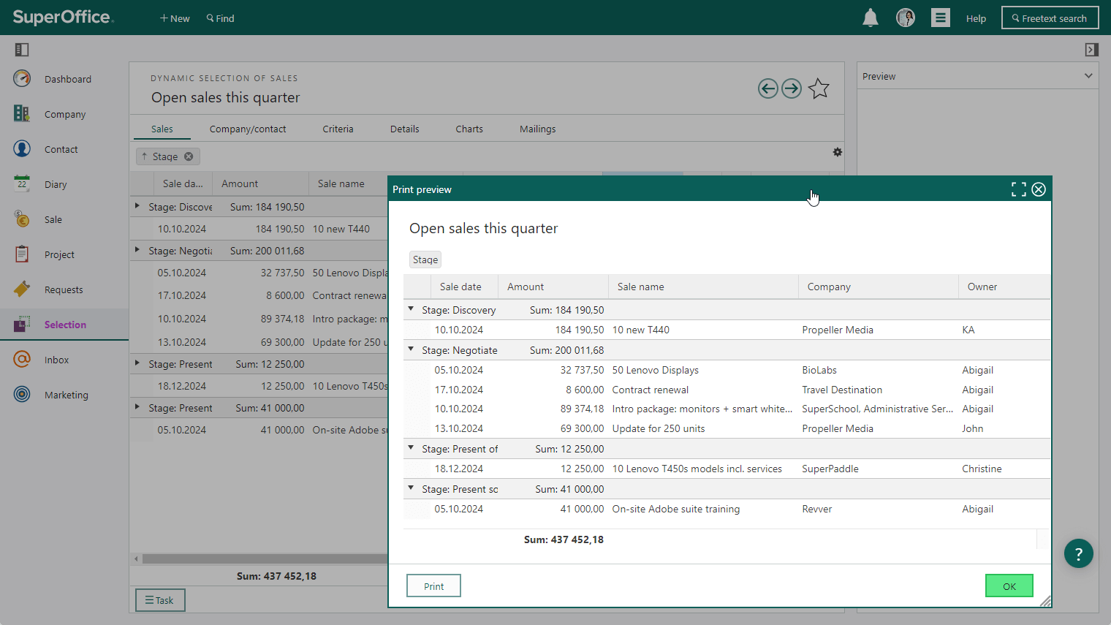
Task: Open Requests in the navigator
Action: click(64, 289)
